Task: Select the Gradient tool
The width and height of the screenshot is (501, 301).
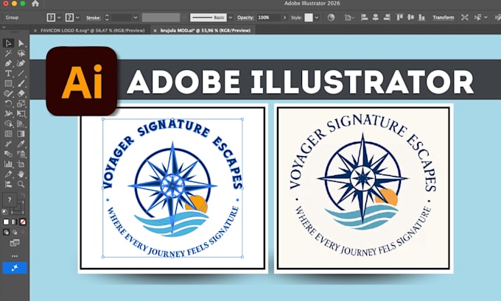Action: [21, 134]
